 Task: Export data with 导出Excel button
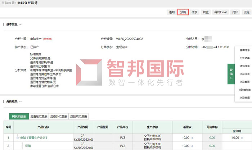coord(220,12)
